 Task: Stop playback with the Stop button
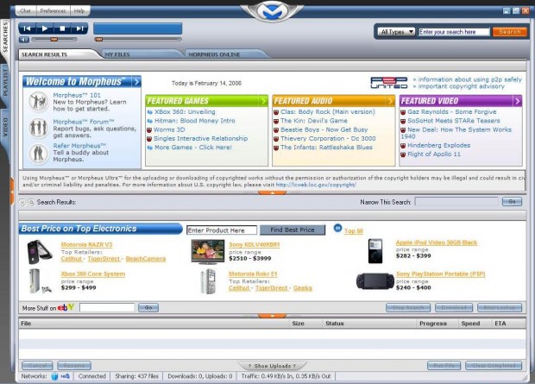62,28
